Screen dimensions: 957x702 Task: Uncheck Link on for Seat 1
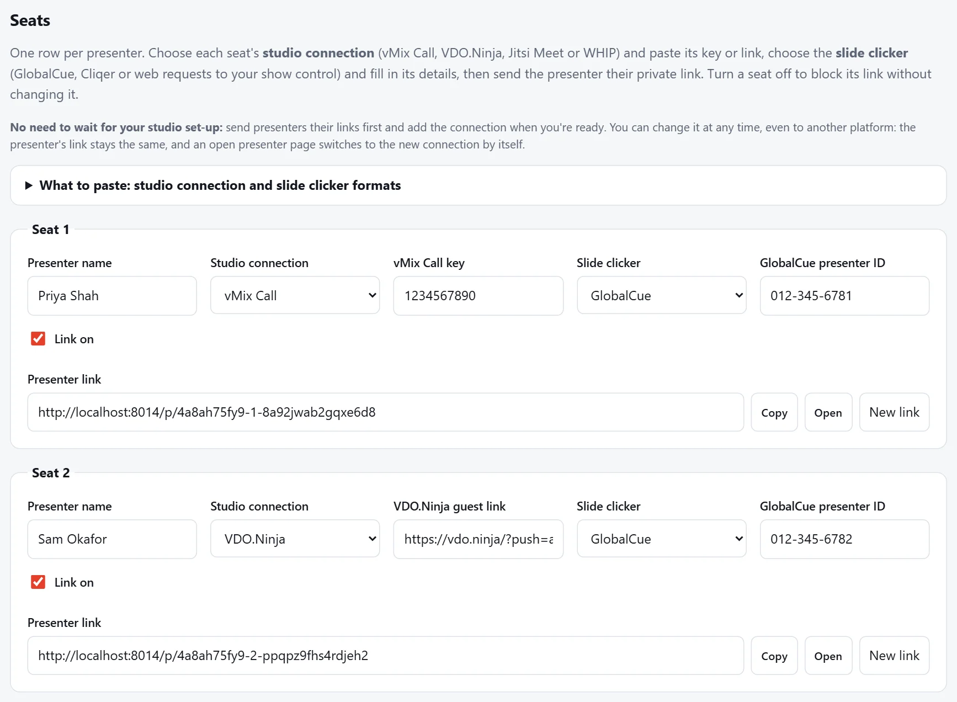[38, 339]
